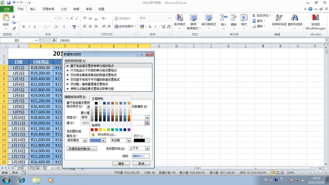Click the 单元格样式 cell styles icon
Viewport: 329px width, 185px height.
(209, 18)
